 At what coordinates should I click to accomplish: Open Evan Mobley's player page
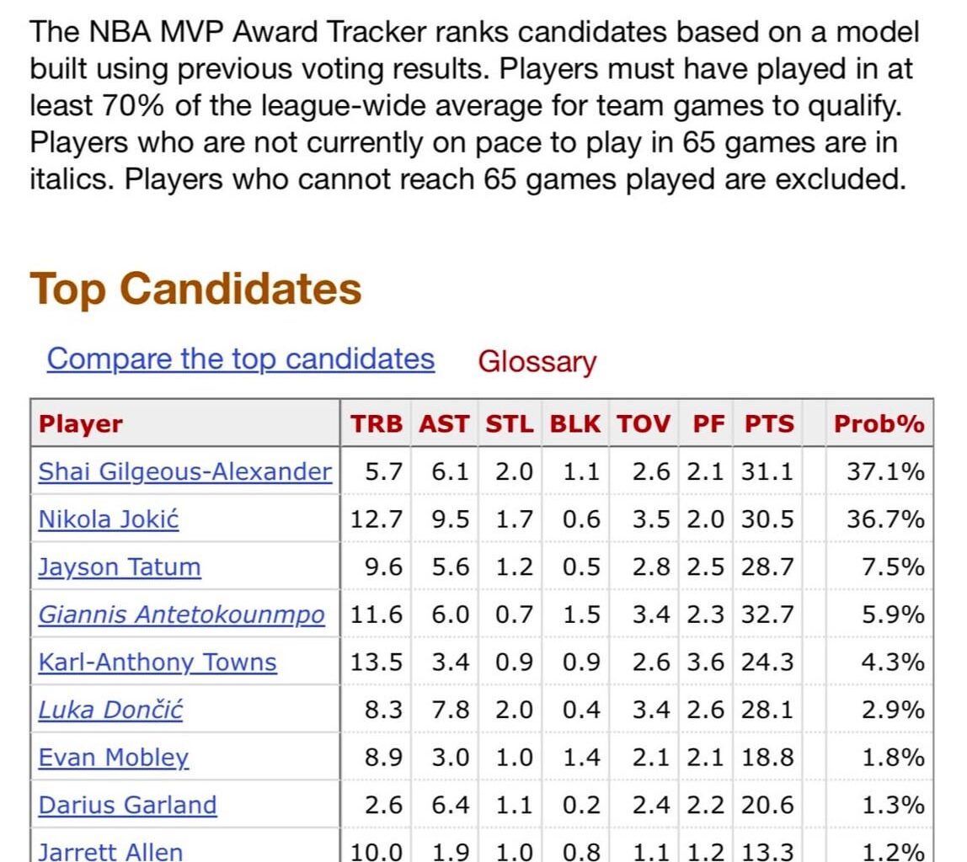[x=114, y=757]
